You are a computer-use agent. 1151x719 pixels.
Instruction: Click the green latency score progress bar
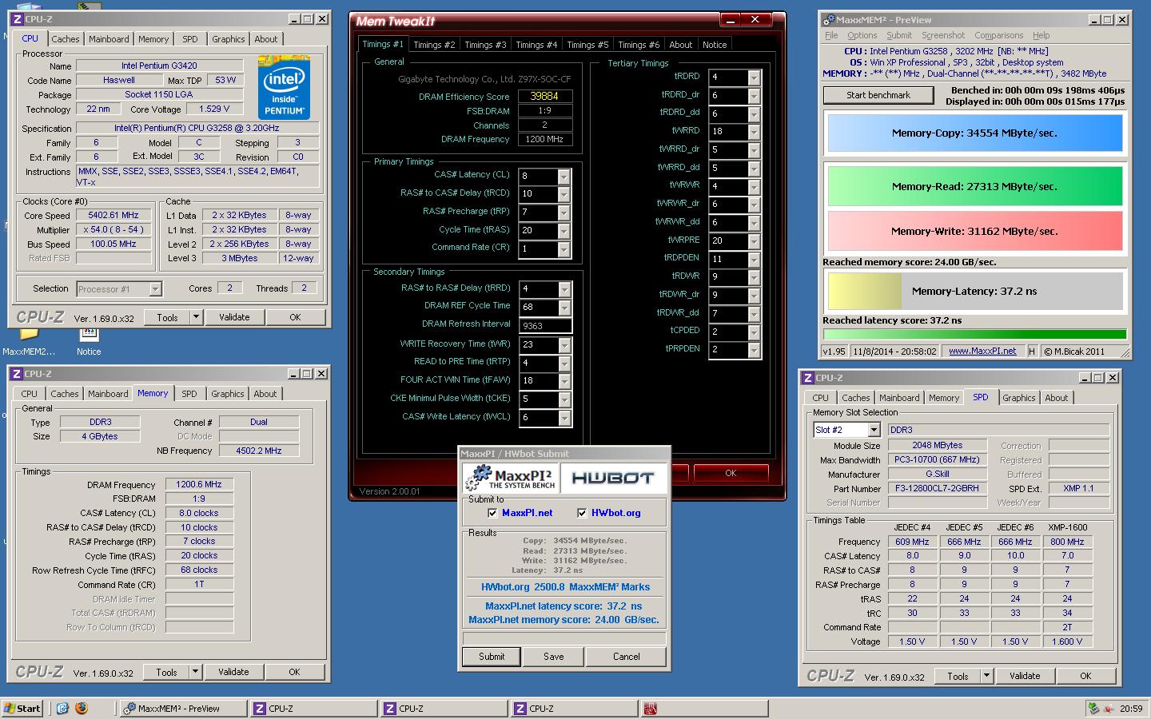(x=974, y=335)
